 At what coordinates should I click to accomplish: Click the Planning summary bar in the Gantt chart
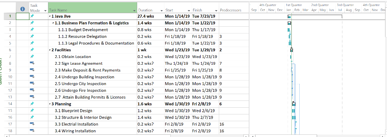tap(294, 104)
